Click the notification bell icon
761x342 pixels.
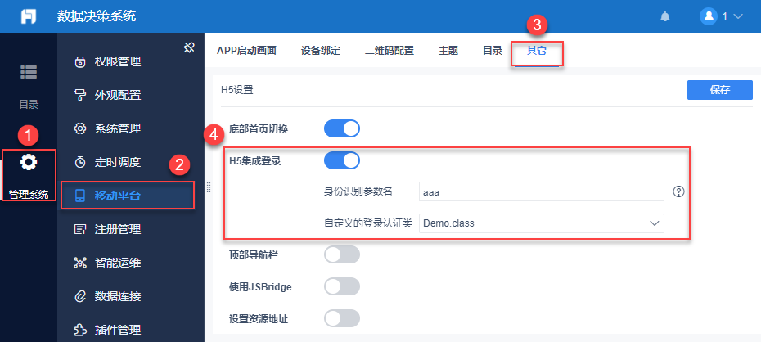click(665, 16)
